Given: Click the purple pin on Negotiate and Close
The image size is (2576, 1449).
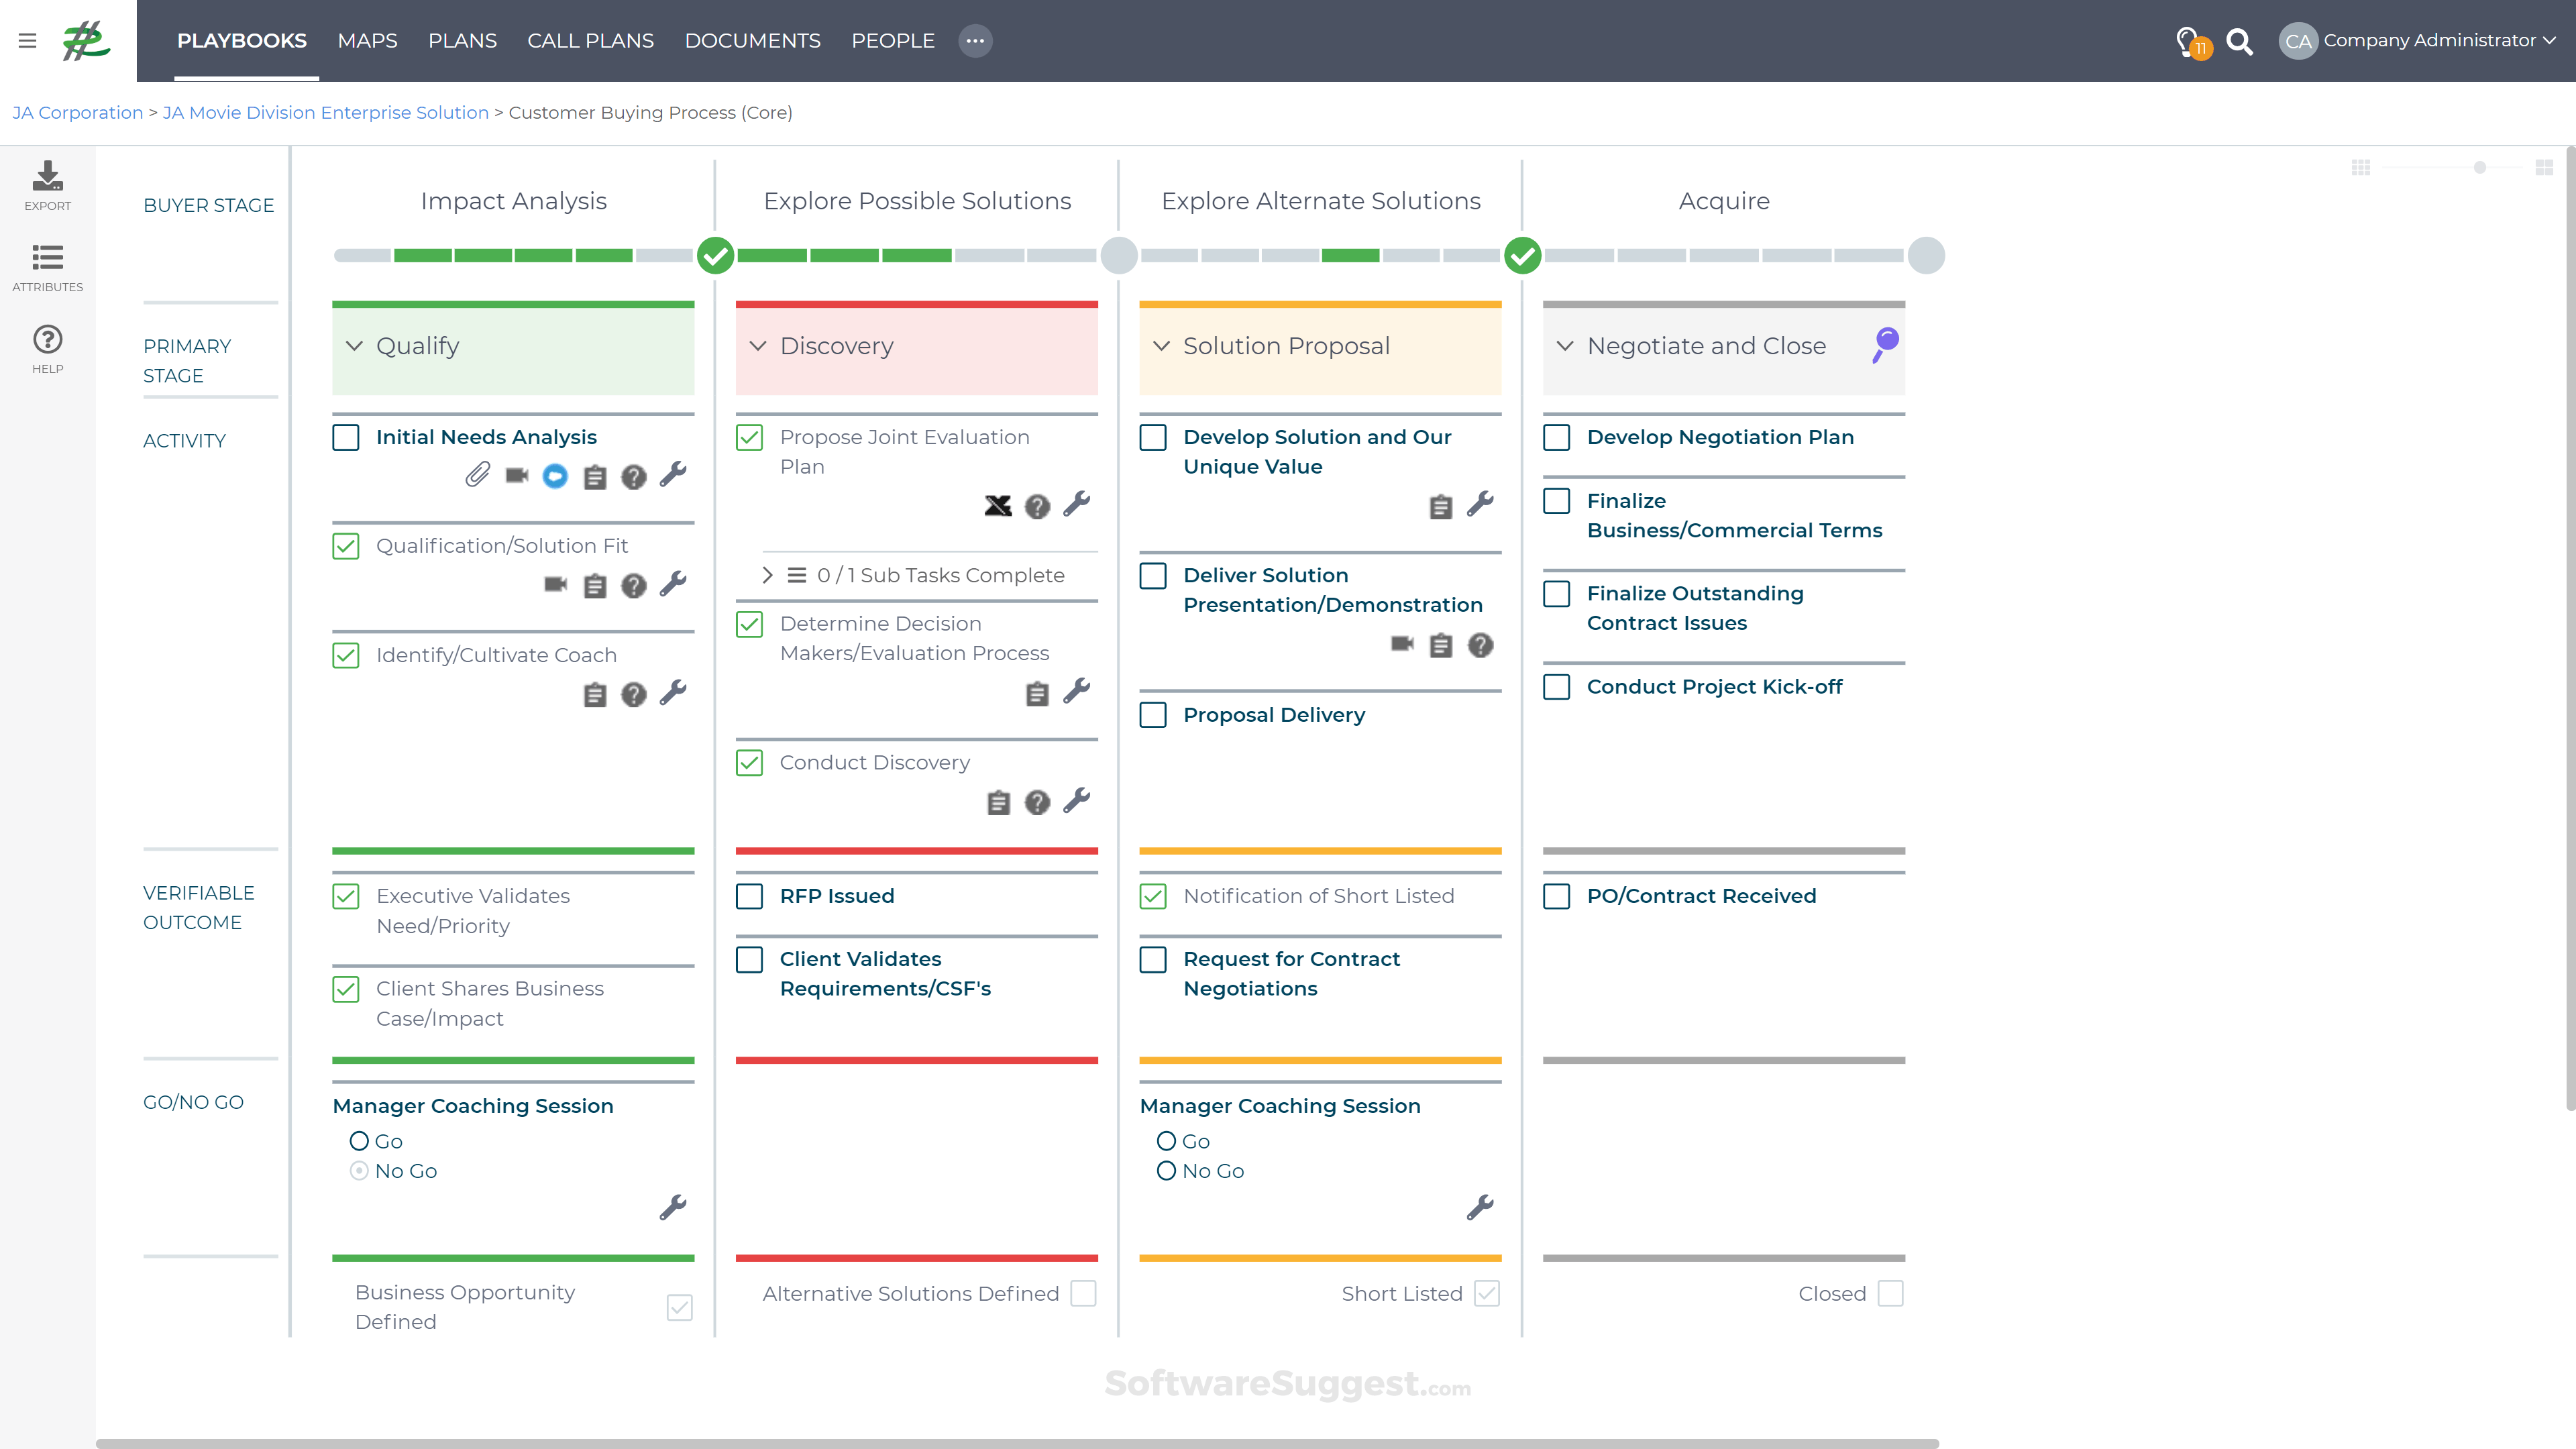Looking at the screenshot, I should click(x=1885, y=344).
